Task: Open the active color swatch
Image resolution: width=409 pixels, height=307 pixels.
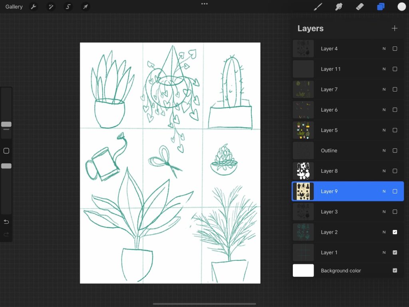Action: click(401, 6)
